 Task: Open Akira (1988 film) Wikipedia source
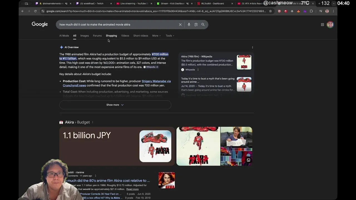tap(197, 56)
